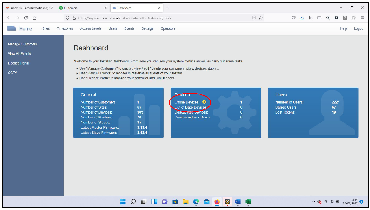
Task: Click the help question-mark extension icon
Action: click(x=345, y=18)
